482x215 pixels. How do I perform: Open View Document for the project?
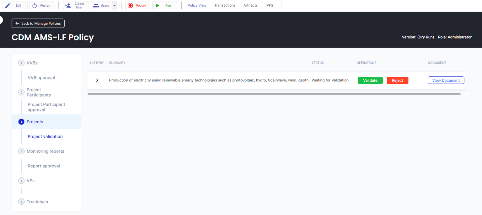coord(446,80)
